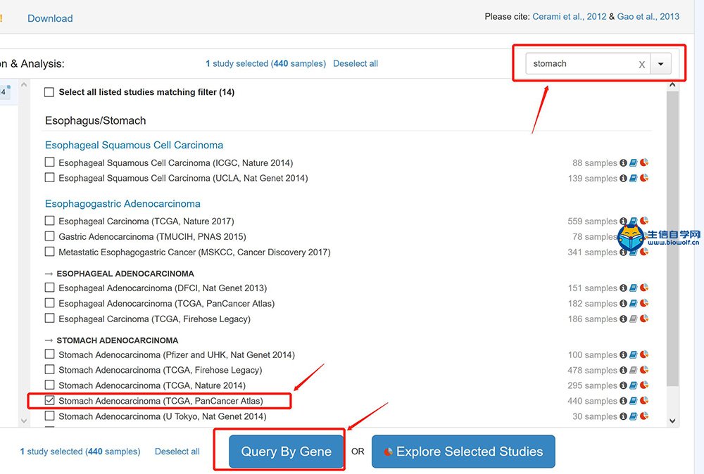The image size is (704, 474).
Task: Check Stomach Adenocarcinoma Pfizer and UHK
Action: tap(50, 354)
